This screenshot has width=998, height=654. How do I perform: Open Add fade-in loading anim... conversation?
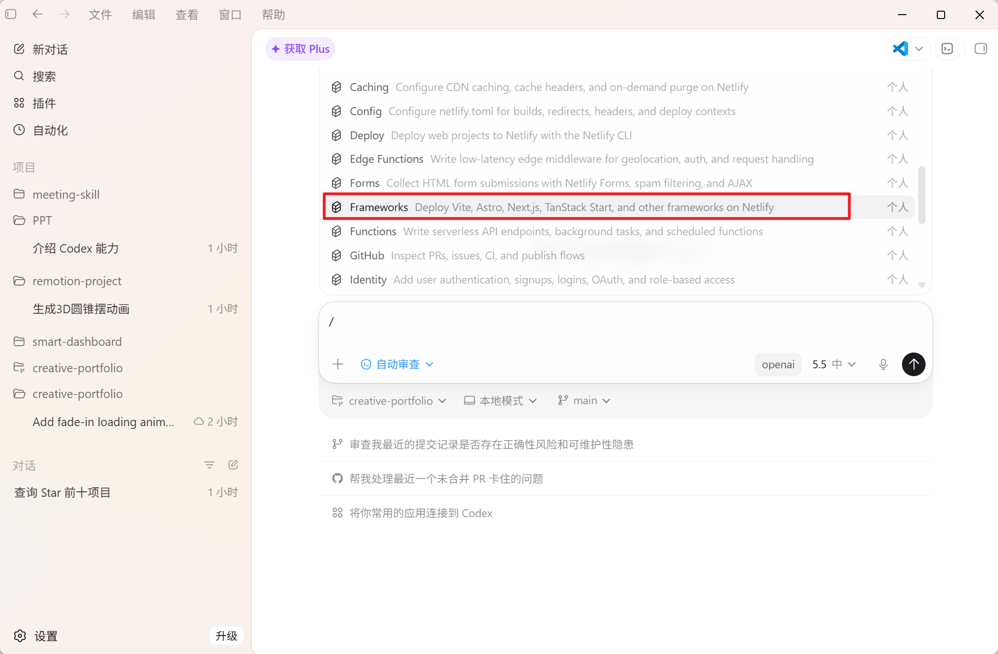[125, 422]
